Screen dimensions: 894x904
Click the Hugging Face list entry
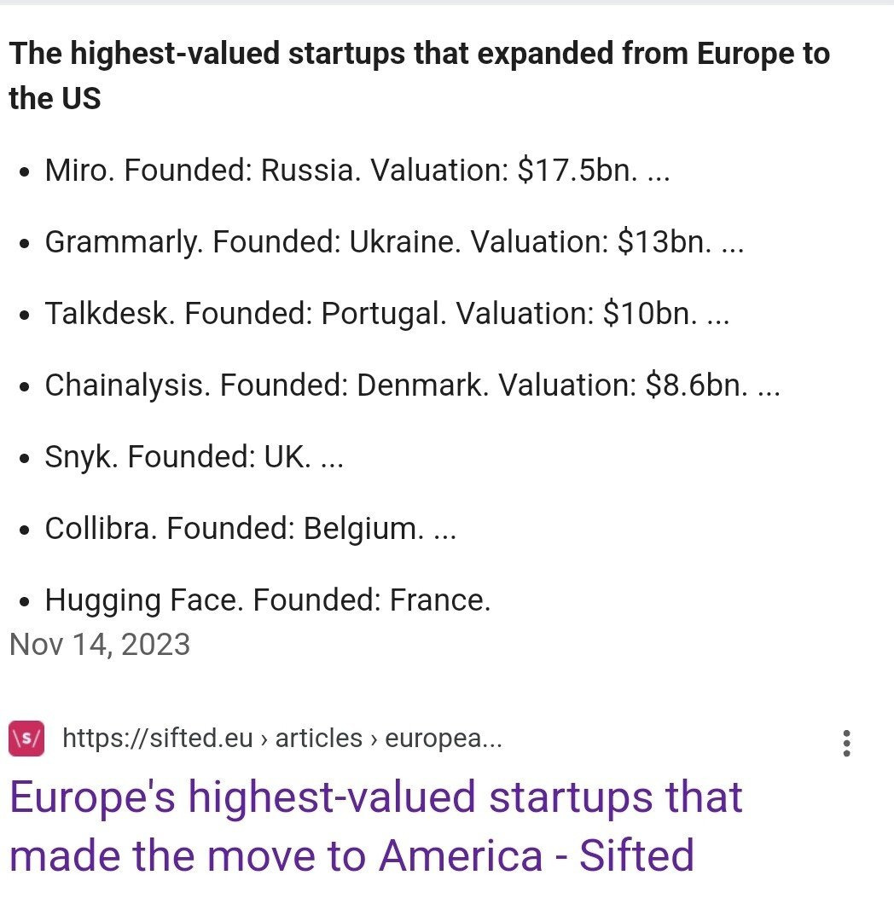[x=267, y=601]
